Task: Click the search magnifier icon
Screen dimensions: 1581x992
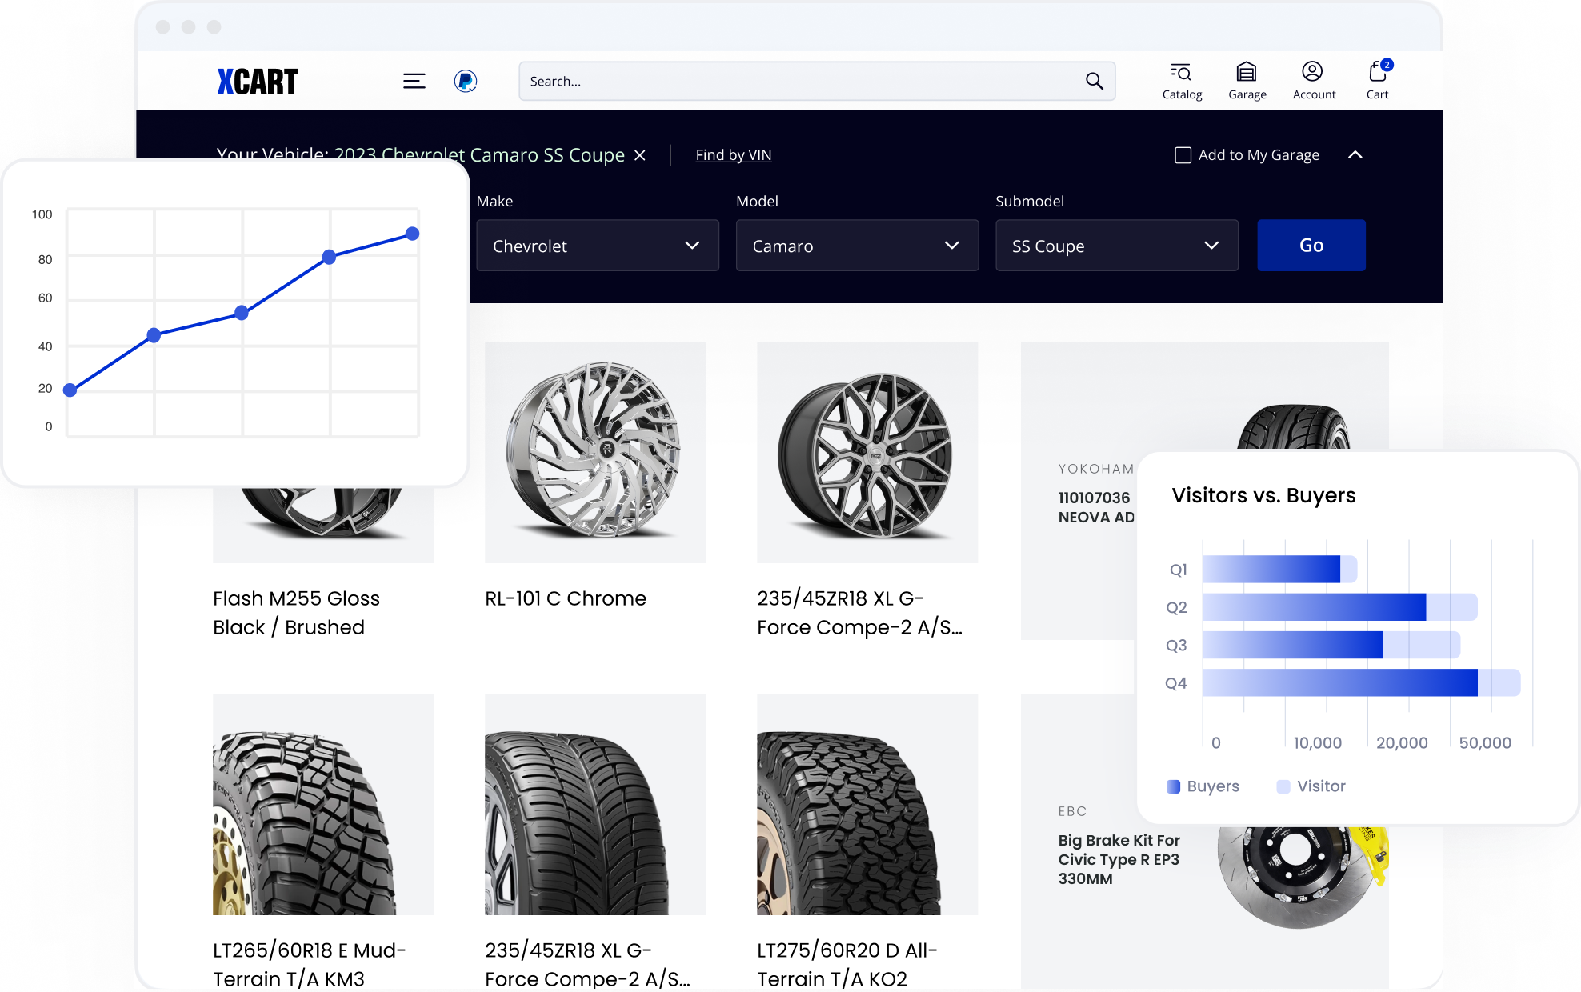Action: coord(1093,81)
